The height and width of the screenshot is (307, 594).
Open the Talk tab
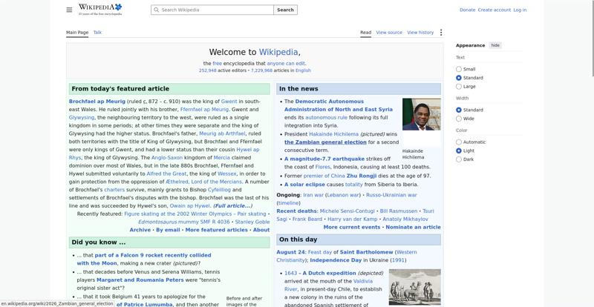[97, 33]
